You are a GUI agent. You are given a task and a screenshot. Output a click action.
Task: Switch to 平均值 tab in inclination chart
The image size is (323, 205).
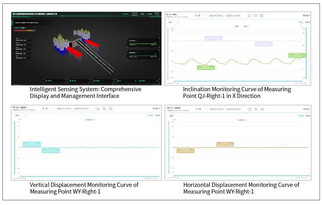coord(300,22)
